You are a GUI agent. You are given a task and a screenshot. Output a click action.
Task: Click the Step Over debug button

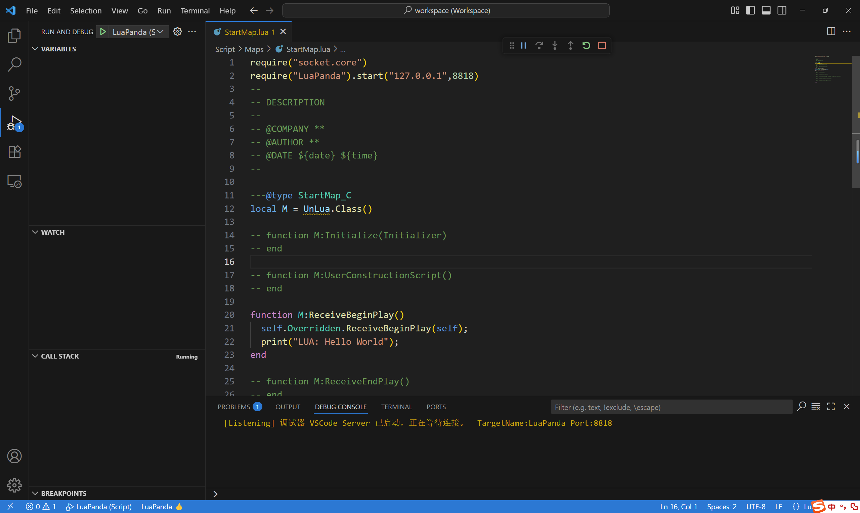539,46
